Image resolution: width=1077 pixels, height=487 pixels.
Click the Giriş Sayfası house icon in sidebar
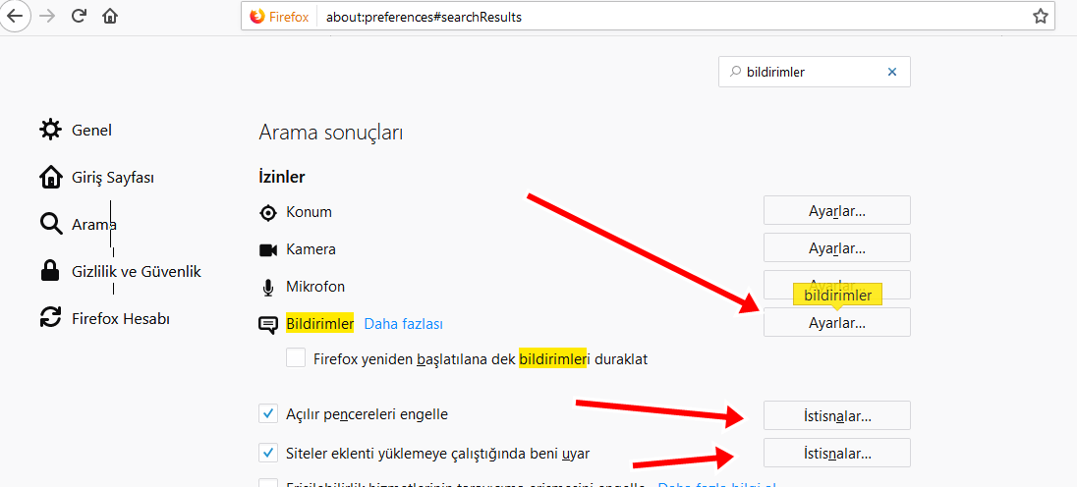point(50,178)
